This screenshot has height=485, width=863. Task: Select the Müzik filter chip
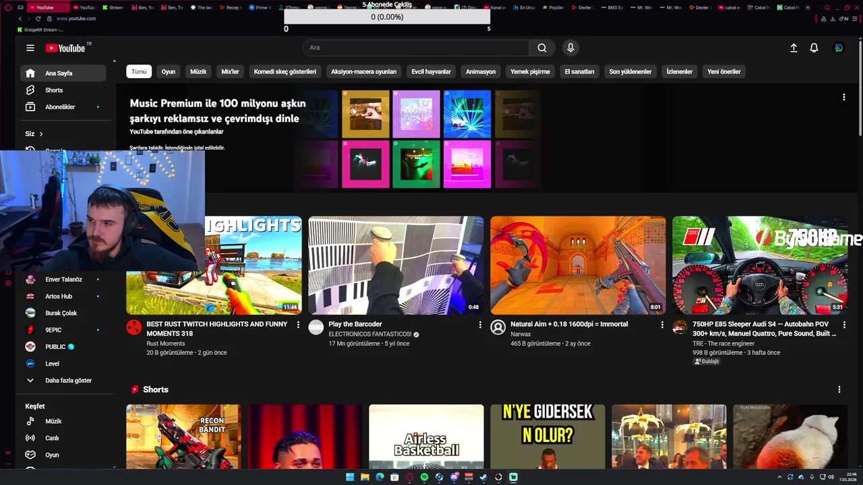pyautogui.click(x=198, y=71)
